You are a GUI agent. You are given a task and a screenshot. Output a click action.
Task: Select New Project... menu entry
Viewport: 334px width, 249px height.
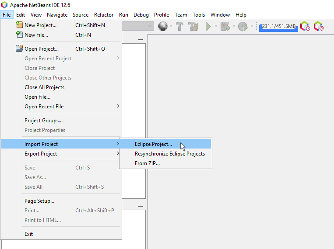[x=61, y=25]
